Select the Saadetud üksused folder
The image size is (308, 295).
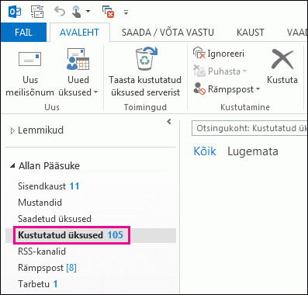54,219
